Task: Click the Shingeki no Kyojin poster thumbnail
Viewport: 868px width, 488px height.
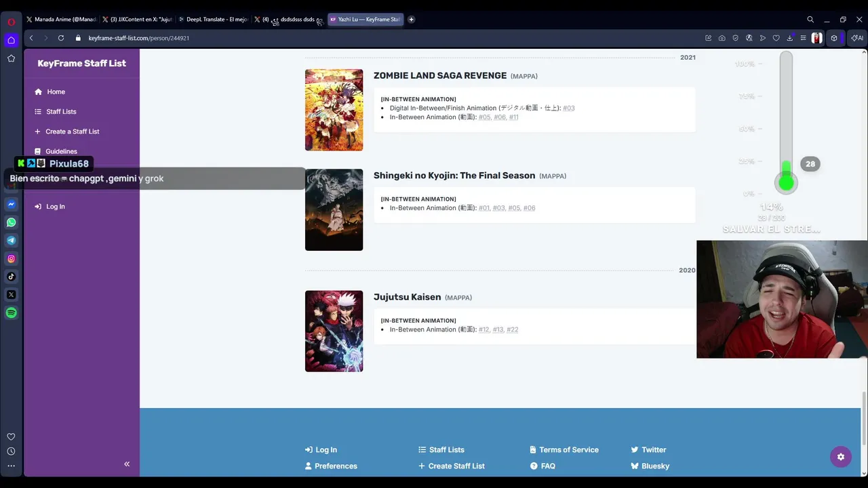Action: point(334,209)
